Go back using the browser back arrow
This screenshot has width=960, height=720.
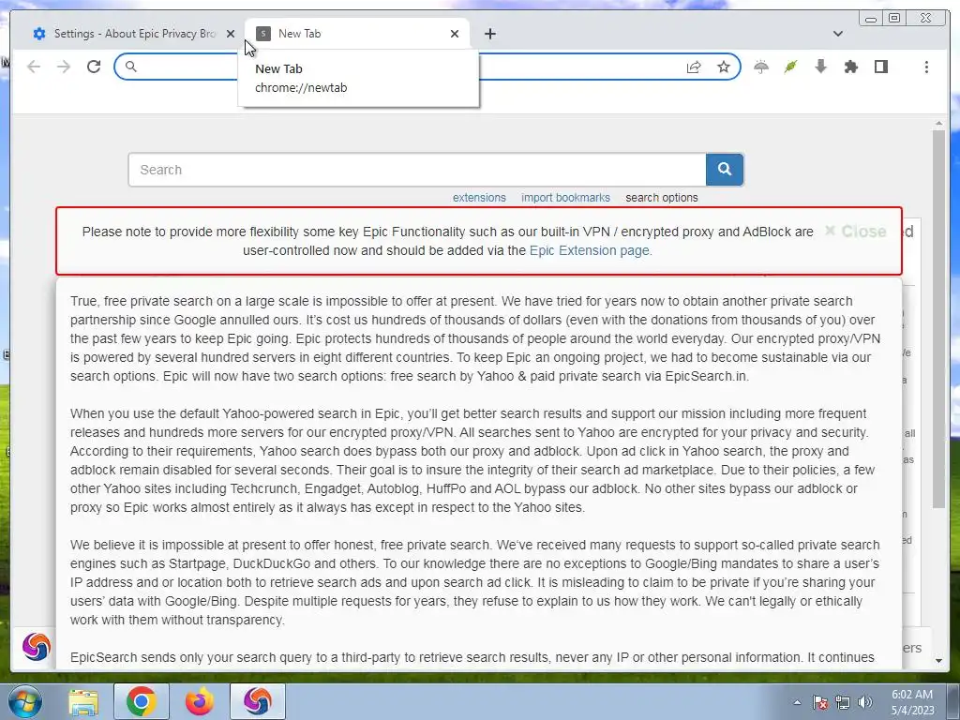tap(34, 67)
